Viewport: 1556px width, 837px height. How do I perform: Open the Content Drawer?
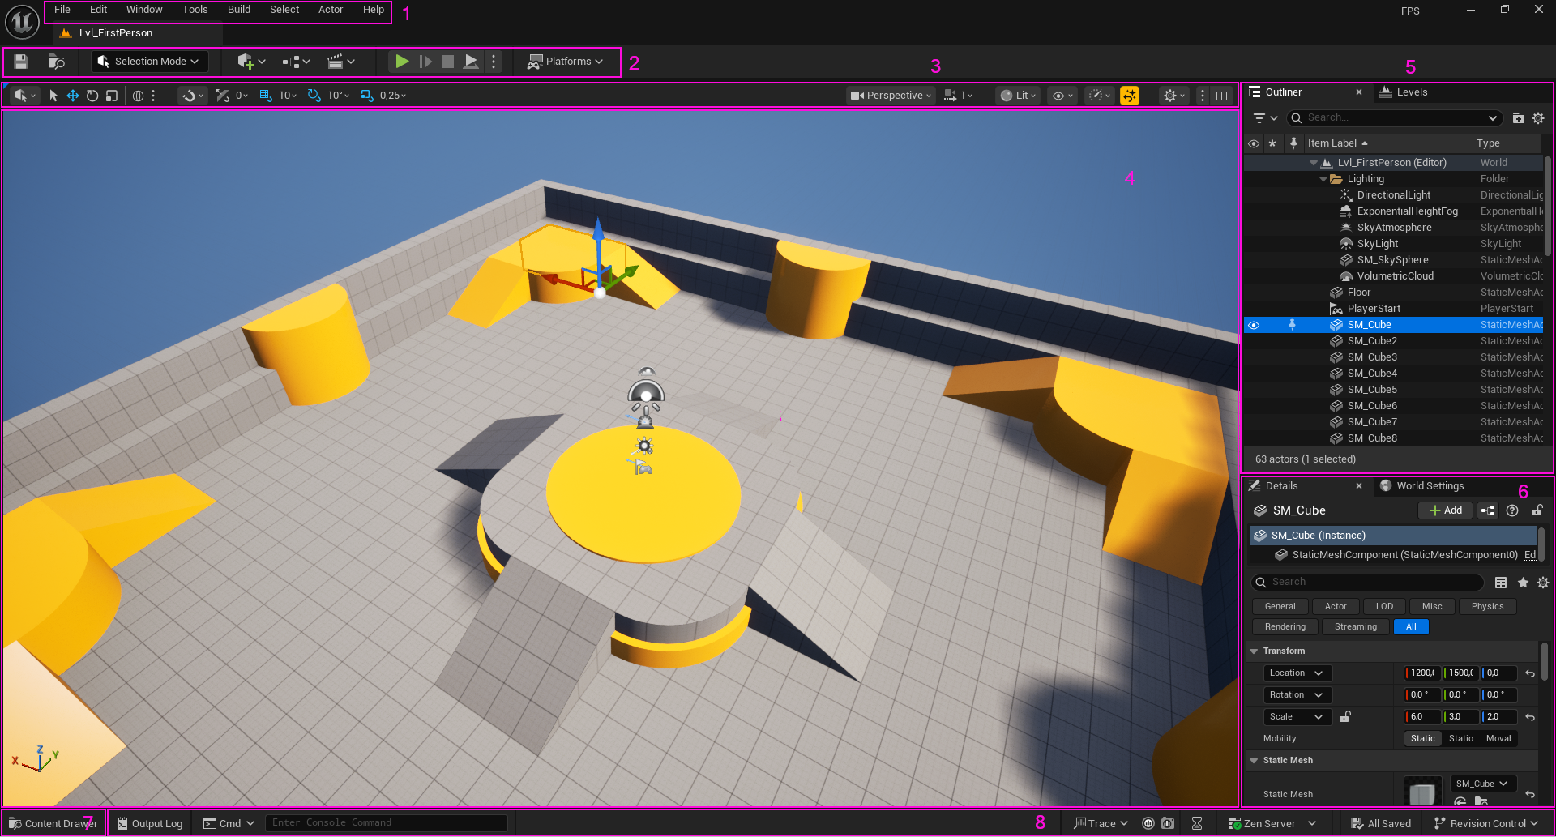pyautogui.click(x=53, y=823)
